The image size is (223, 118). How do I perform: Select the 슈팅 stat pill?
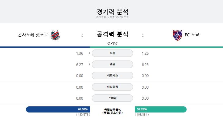coord(112,64)
